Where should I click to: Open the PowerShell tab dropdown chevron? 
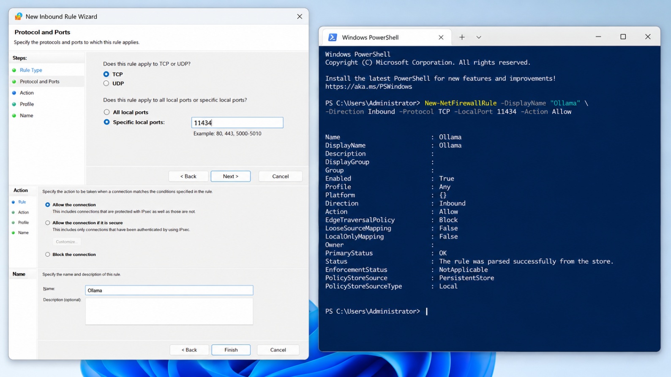(x=479, y=37)
